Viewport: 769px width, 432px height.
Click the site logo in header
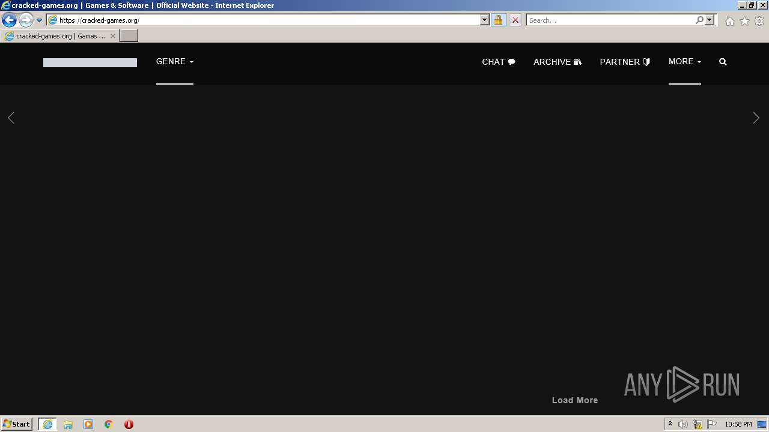tap(90, 62)
